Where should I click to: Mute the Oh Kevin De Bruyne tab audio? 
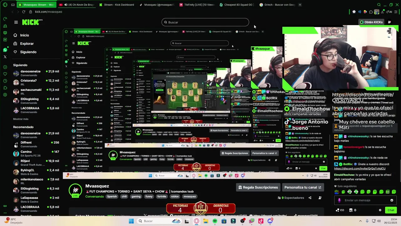[65, 5]
